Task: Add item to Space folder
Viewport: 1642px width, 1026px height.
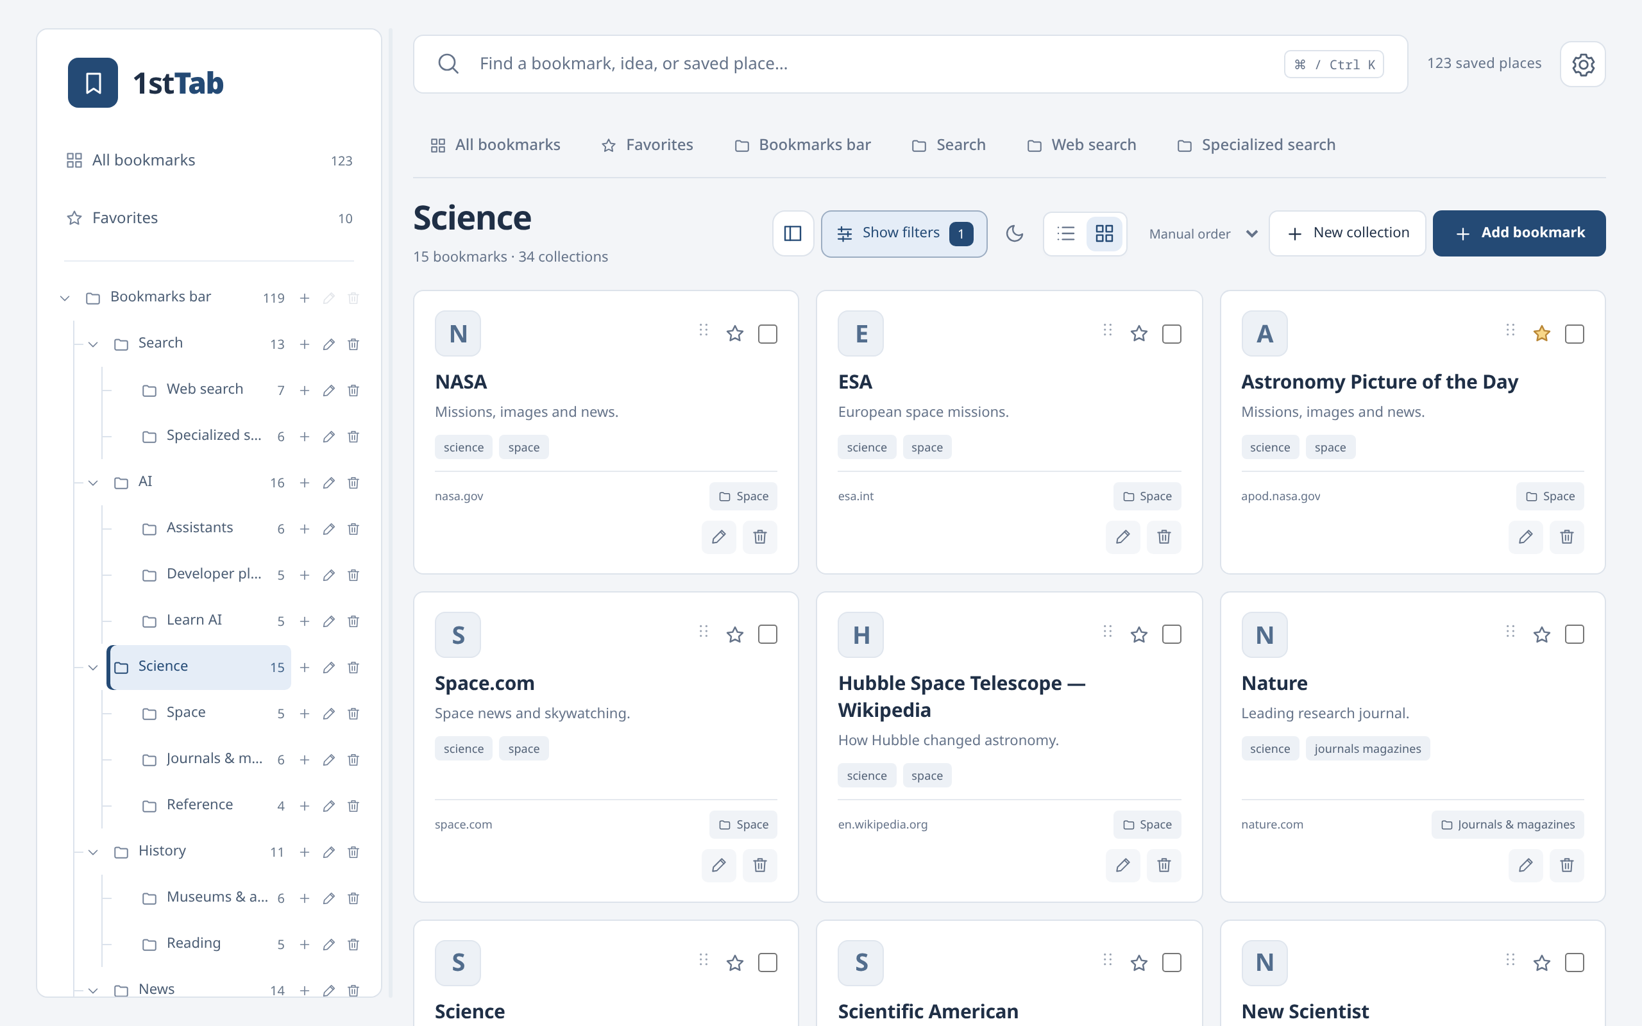Action: click(305, 713)
